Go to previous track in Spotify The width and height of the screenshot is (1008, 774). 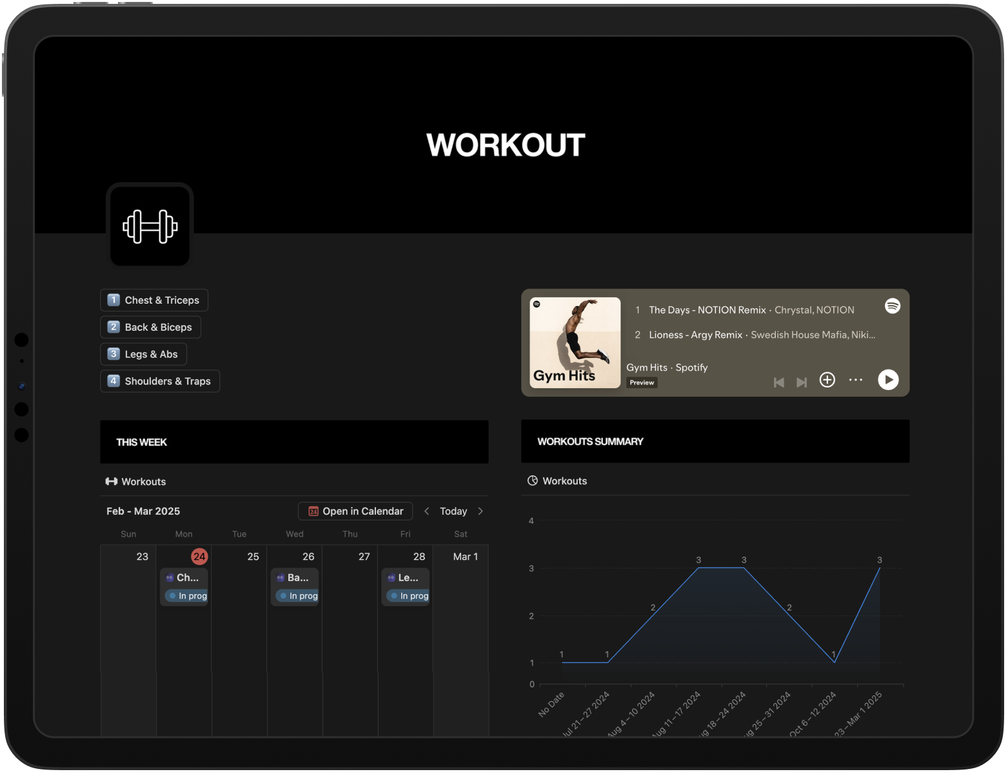pyautogui.click(x=778, y=382)
